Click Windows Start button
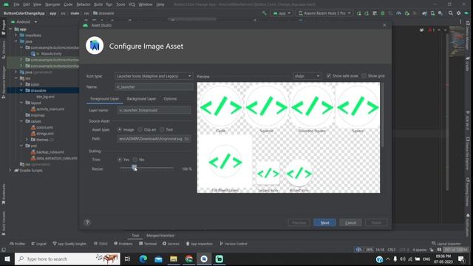Viewport: 473px width, 266px height. coord(7,259)
